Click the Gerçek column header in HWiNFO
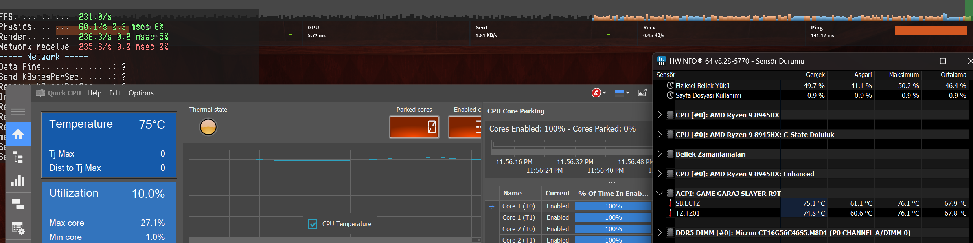Screen dimensions: 973x243 point(804,75)
